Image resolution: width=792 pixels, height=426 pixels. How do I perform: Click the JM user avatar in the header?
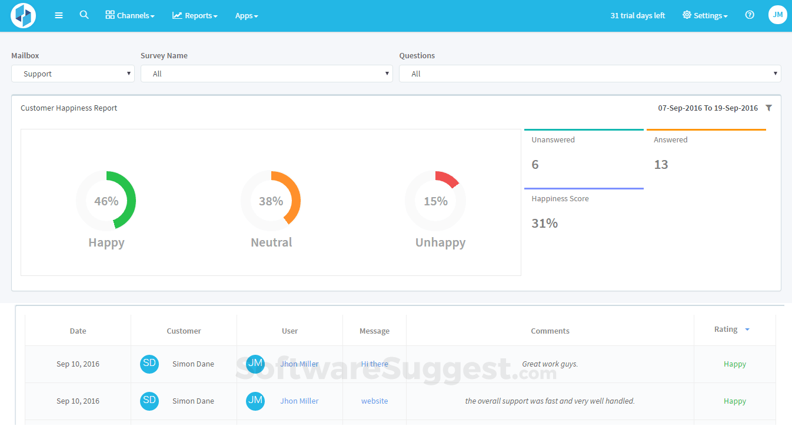tap(777, 15)
